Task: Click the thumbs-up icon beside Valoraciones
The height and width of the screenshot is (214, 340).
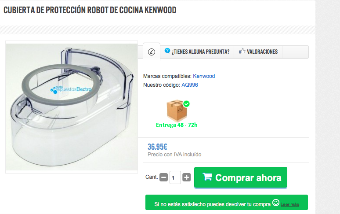Action: pos(242,51)
